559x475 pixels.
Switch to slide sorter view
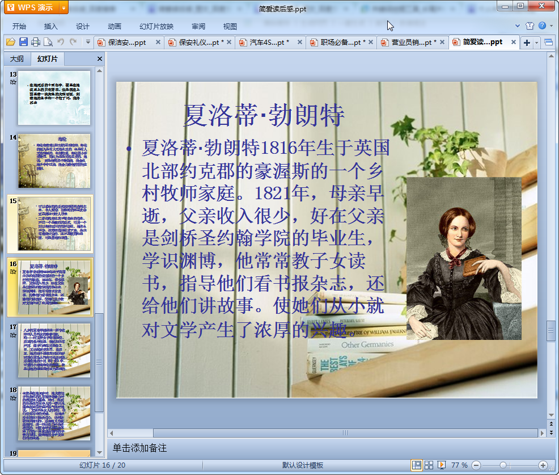coord(430,465)
